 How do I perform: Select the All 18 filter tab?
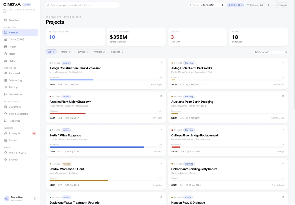51,52
